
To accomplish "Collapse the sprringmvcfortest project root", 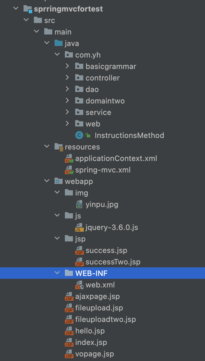I will point(15,9).
